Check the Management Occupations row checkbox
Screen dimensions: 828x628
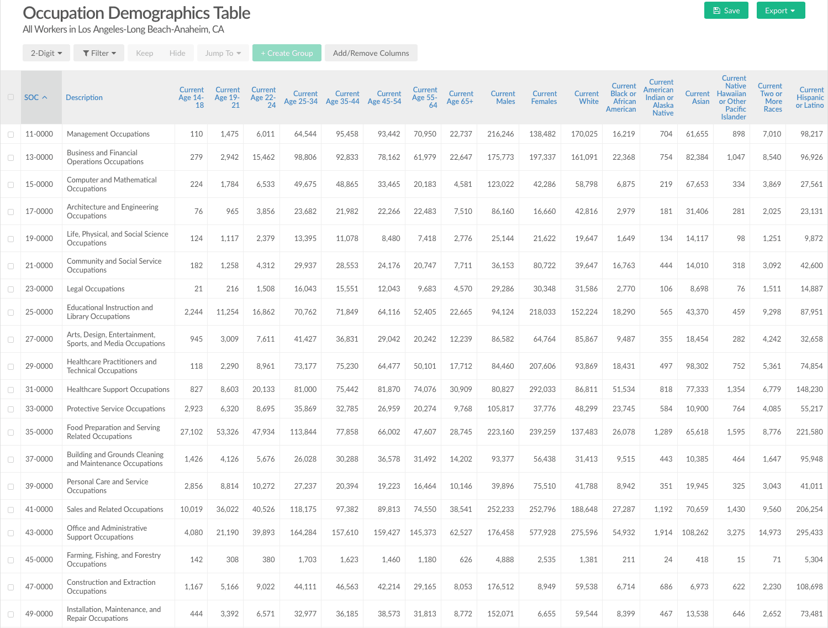[x=10, y=134]
